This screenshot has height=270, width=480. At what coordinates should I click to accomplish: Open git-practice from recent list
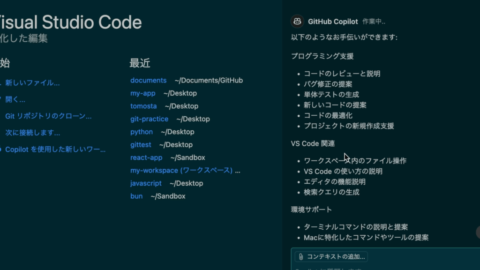coord(149,119)
